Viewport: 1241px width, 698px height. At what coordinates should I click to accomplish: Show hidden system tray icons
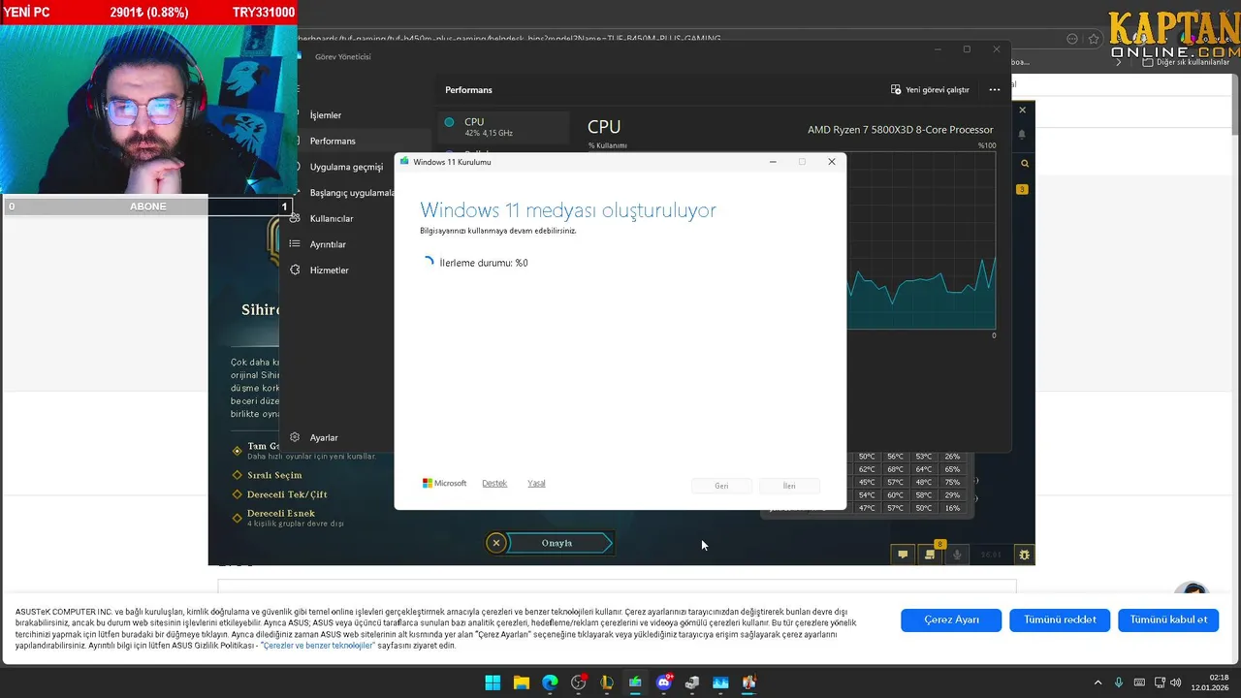pyautogui.click(x=1098, y=682)
